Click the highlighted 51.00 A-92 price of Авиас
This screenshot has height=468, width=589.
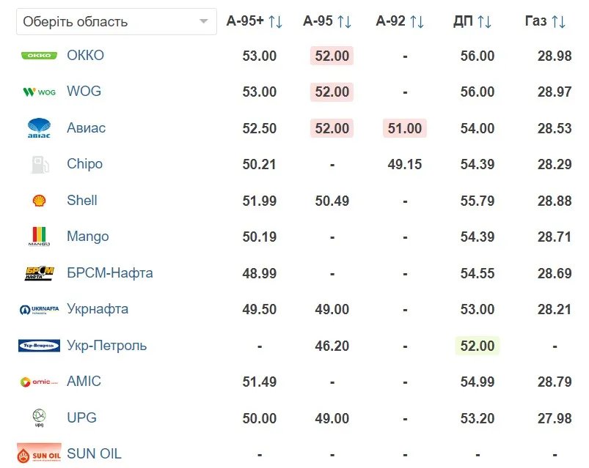[x=405, y=128]
